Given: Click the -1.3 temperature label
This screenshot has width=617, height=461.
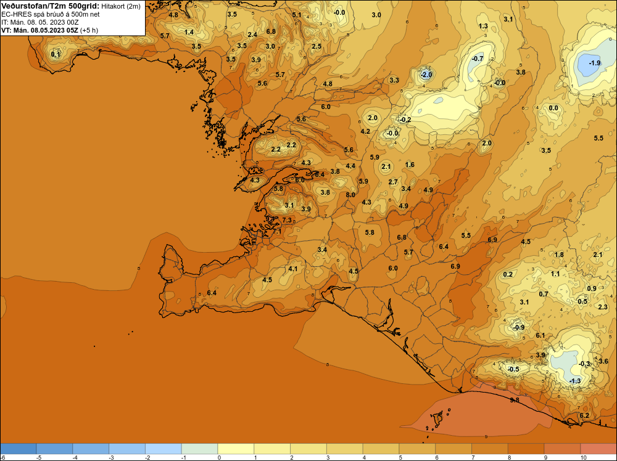Looking at the screenshot, I should coord(575,381).
